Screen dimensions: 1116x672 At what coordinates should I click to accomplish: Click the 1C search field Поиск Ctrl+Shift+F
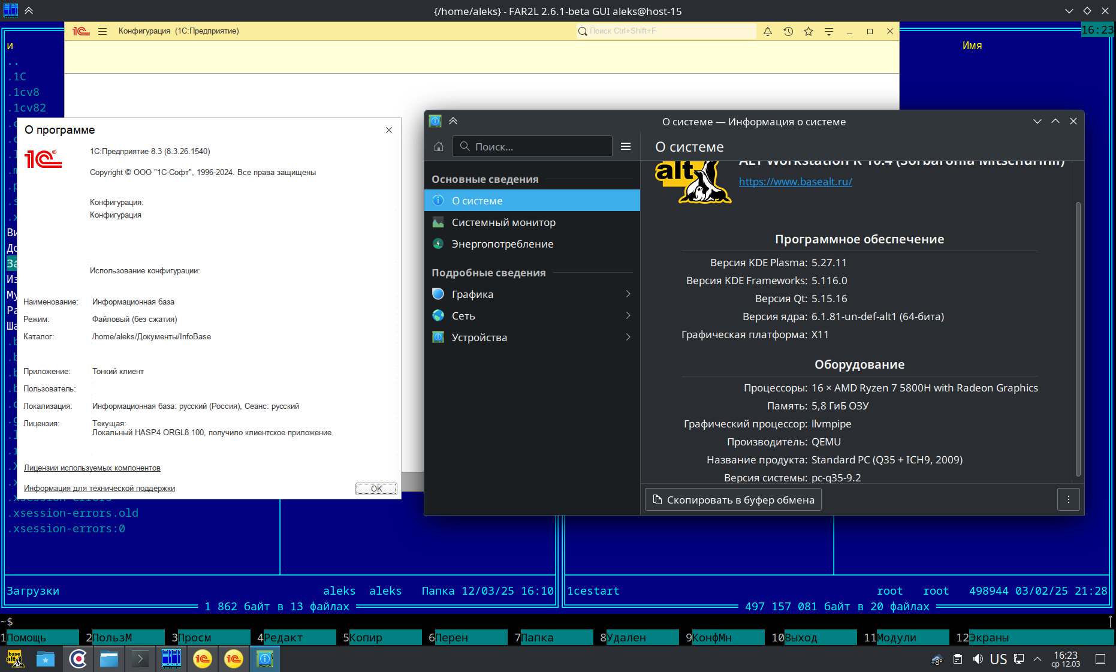(666, 31)
